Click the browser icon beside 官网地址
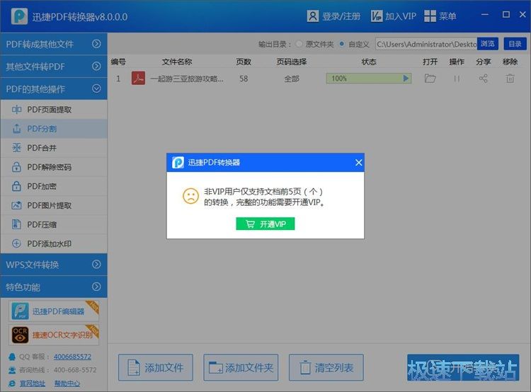 [12, 384]
